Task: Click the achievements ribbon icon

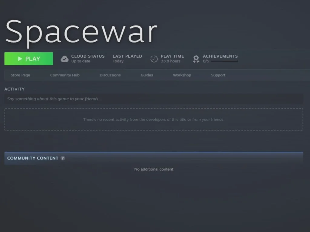Action: click(x=196, y=59)
